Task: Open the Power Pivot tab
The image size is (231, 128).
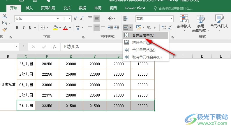Action: [135, 8]
